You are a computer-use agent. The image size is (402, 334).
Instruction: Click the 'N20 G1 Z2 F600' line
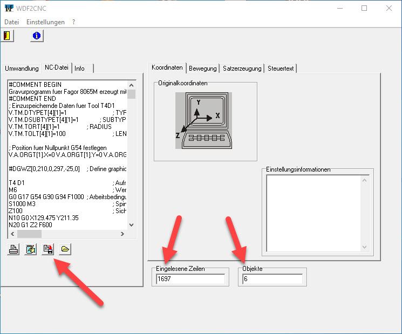[31, 225]
